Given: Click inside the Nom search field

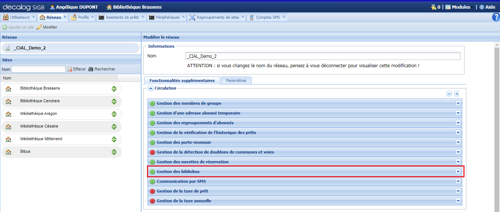Looking at the screenshot, I should (x=38, y=69).
